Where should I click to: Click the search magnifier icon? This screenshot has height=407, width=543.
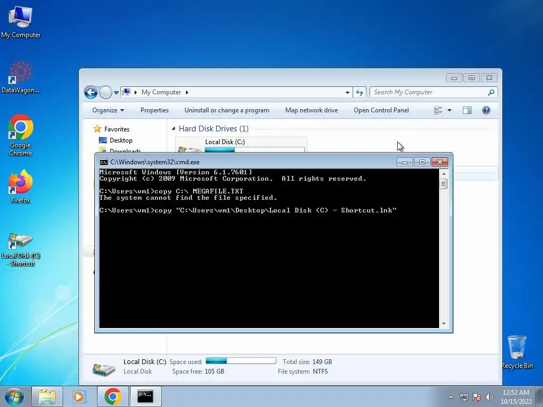coord(491,92)
